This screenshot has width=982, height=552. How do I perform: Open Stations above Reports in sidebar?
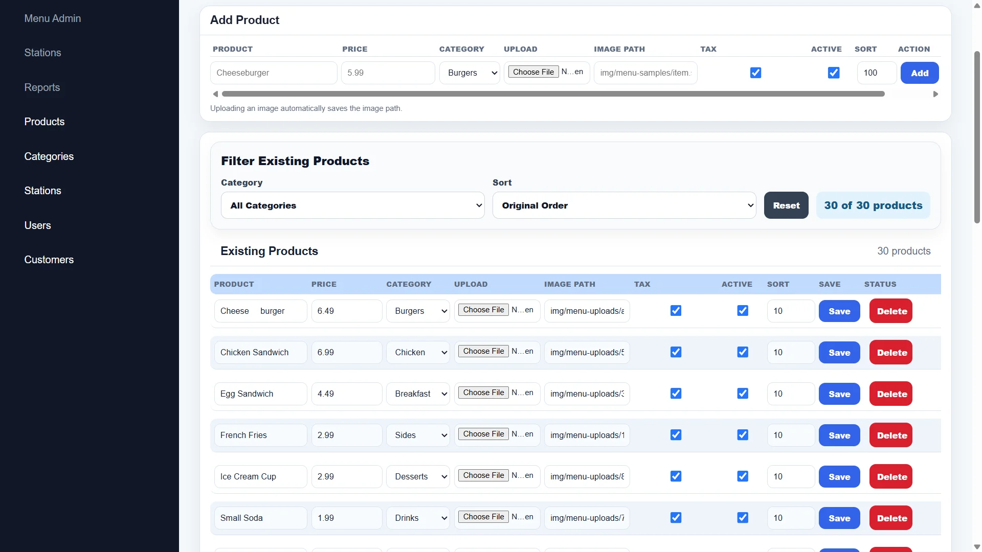(42, 53)
